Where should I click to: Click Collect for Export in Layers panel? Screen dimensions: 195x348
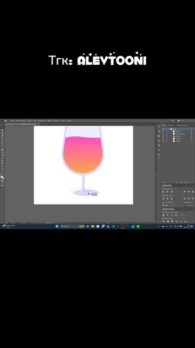tap(176, 183)
